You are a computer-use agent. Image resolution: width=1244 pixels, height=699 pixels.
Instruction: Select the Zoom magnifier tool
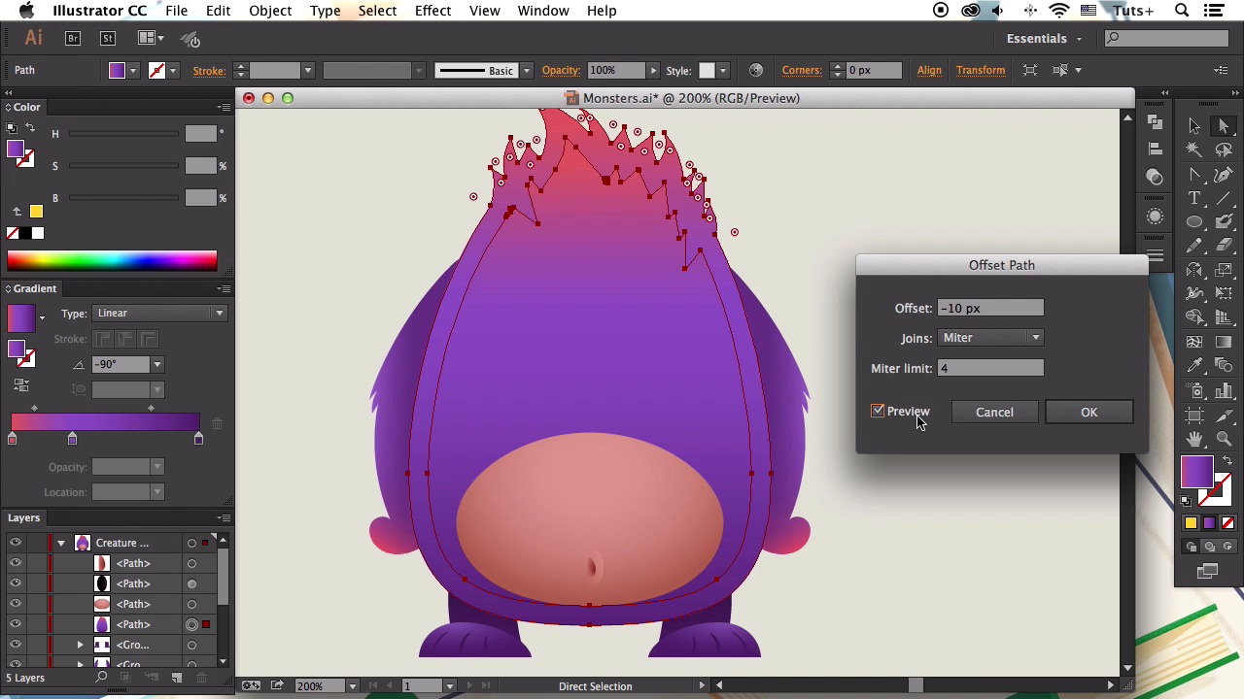[x=1224, y=439]
